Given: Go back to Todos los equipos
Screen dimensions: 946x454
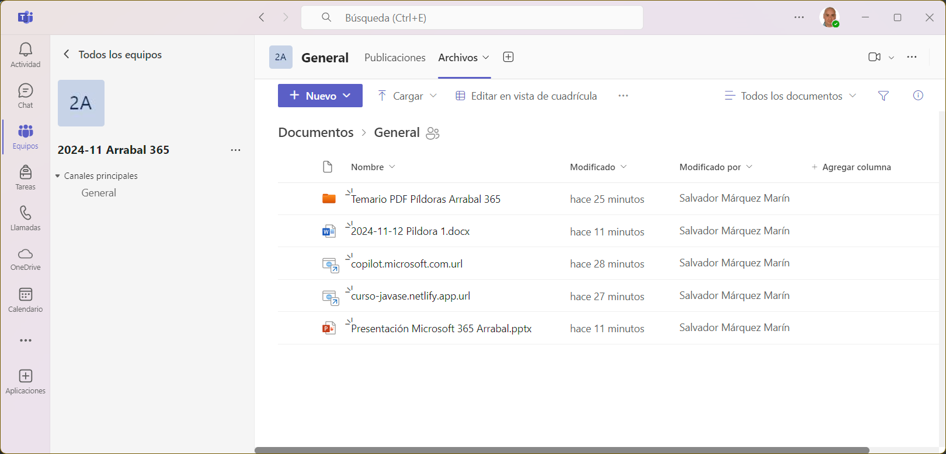Looking at the screenshot, I should (x=113, y=54).
